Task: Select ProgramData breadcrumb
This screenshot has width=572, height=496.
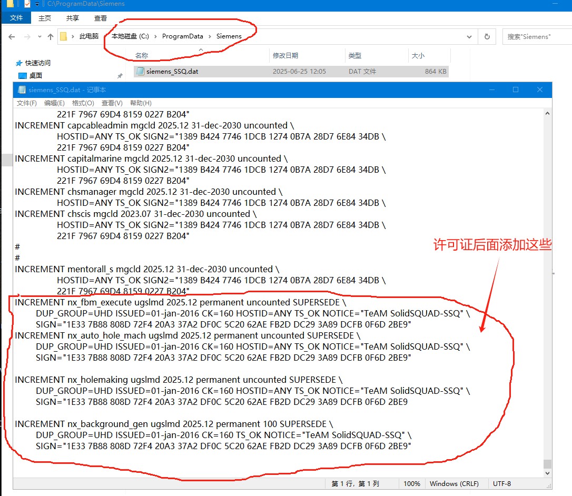Action: click(x=182, y=36)
